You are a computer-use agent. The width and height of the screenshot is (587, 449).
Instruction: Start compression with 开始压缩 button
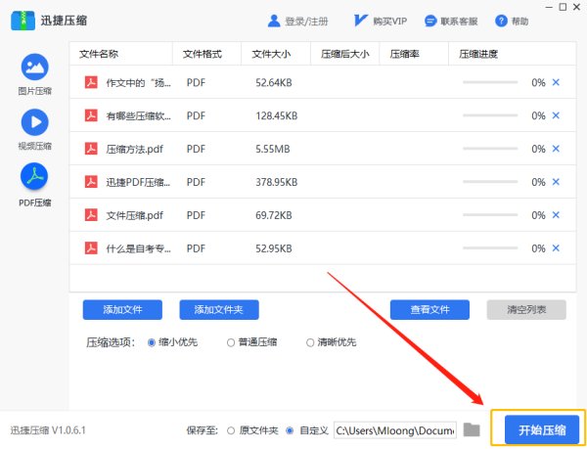[x=542, y=430]
